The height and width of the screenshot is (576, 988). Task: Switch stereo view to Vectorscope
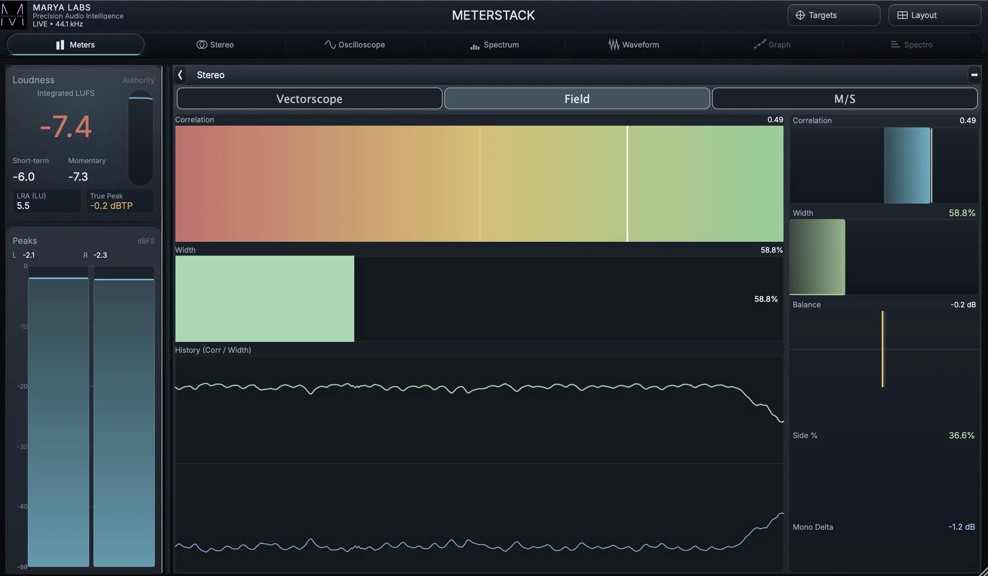309,99
